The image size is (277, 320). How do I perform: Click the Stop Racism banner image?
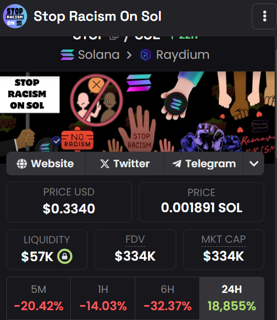coord(138,111)
